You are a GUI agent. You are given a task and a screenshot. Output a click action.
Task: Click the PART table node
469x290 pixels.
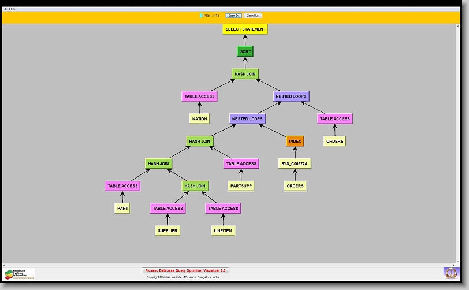(x=122, y=208)
